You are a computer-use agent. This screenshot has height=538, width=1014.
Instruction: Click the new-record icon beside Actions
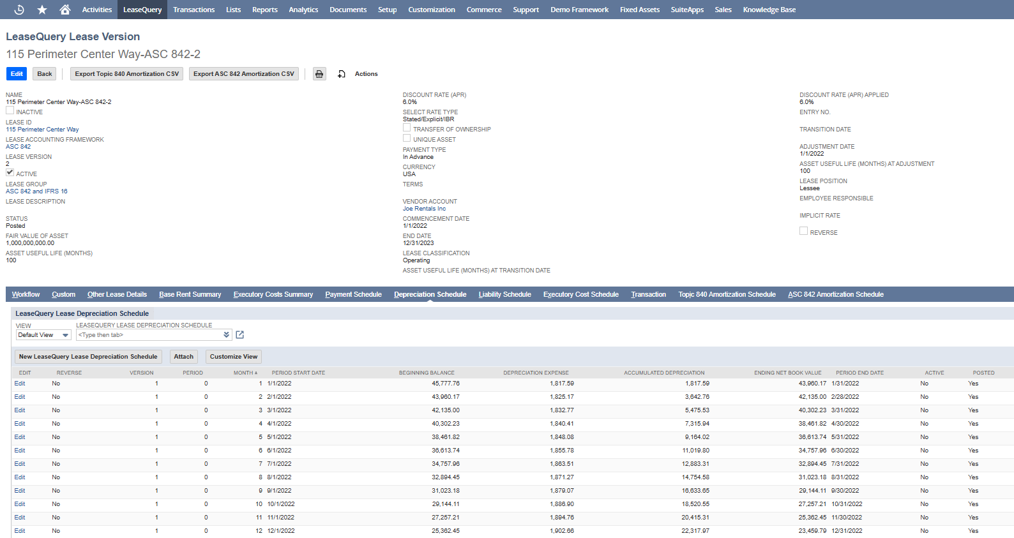point(342,74)
